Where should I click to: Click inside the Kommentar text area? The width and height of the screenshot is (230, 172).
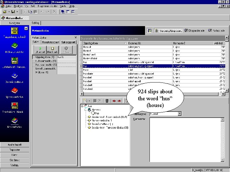[x=185, y=140]
